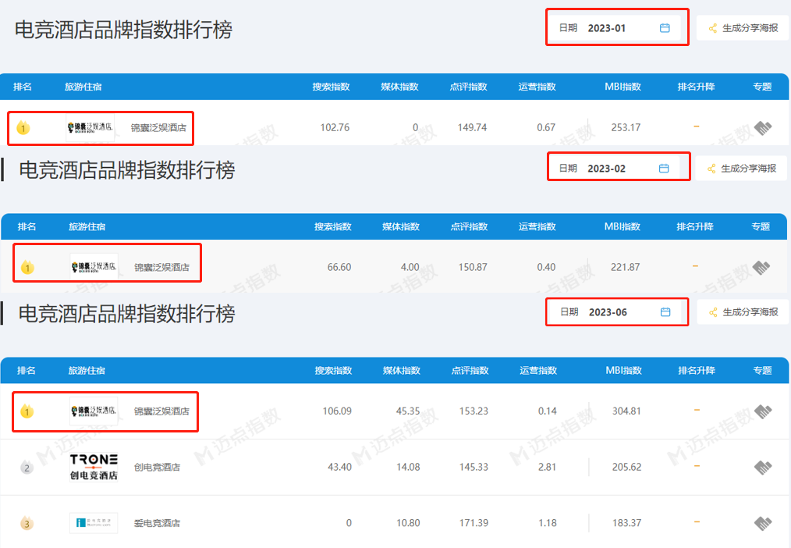
Task: Click 专题 icon in the 253.17 MBI row
Action: [x=763, y=127]
